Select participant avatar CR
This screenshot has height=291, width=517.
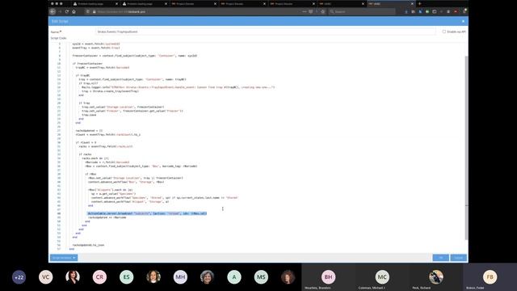click(x=99, y=277)
